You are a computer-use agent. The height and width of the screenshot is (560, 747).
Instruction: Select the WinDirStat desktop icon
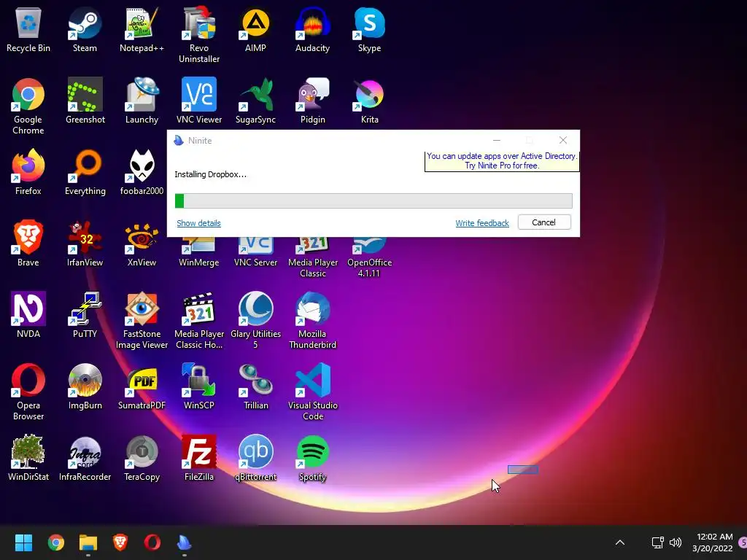pos(28,458)
